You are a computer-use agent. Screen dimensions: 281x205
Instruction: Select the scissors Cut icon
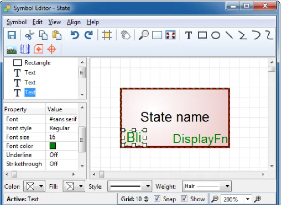tap(30, 35)
